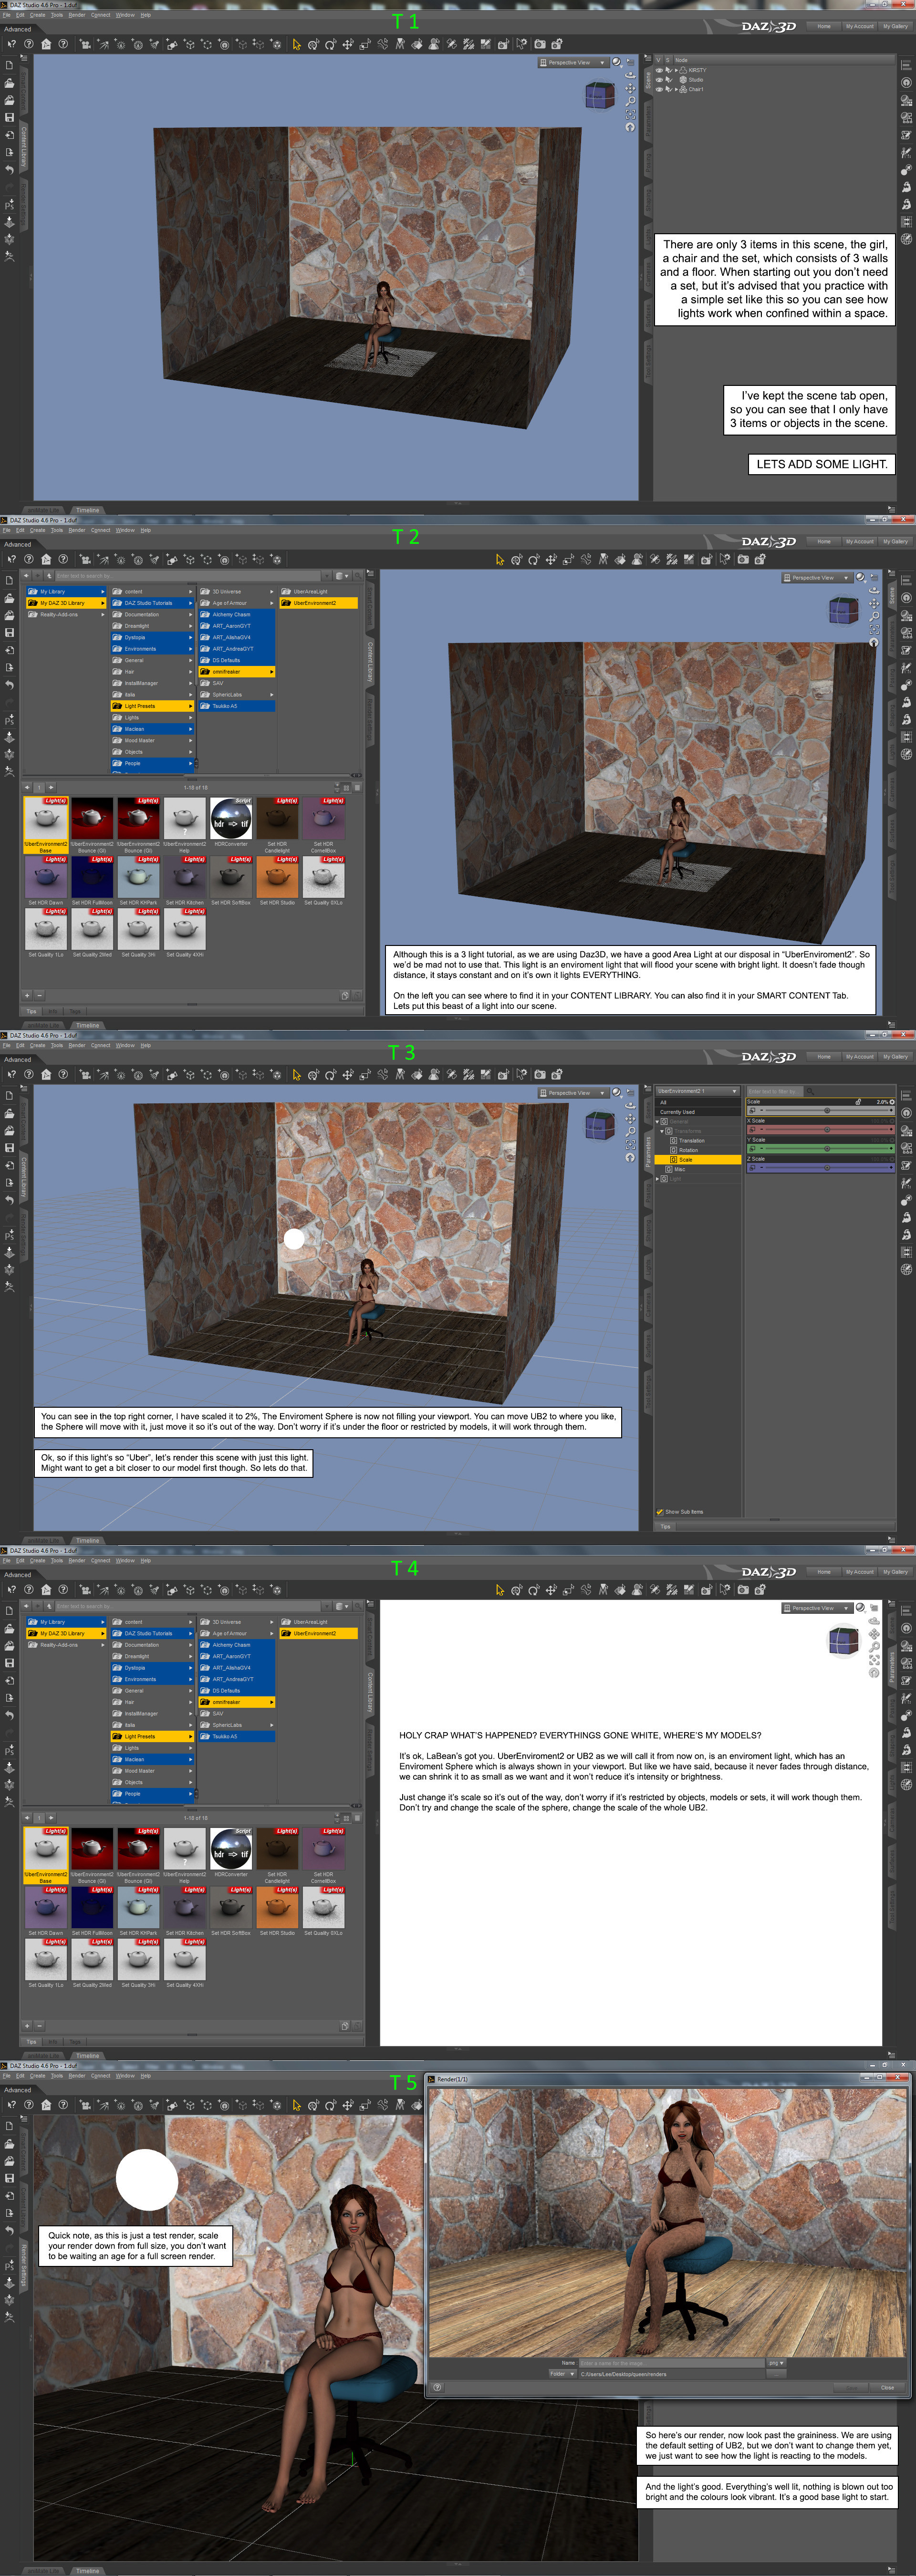This screenshot has width=916, height=2576.
Task: Open the UberEnvironment2 1 node dropdown in T3
Action: click(x=697, y=1091)
